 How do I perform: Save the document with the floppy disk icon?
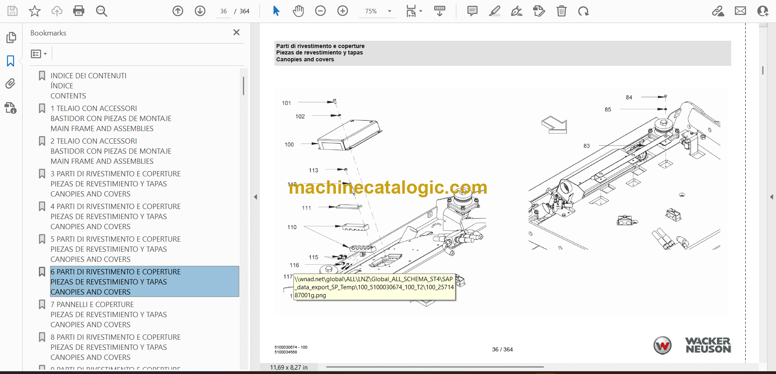pos(13,11)
